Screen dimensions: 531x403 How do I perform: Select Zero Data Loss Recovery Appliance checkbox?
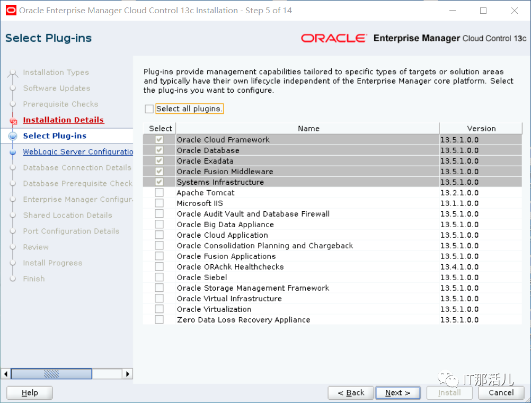coord(159,320)
